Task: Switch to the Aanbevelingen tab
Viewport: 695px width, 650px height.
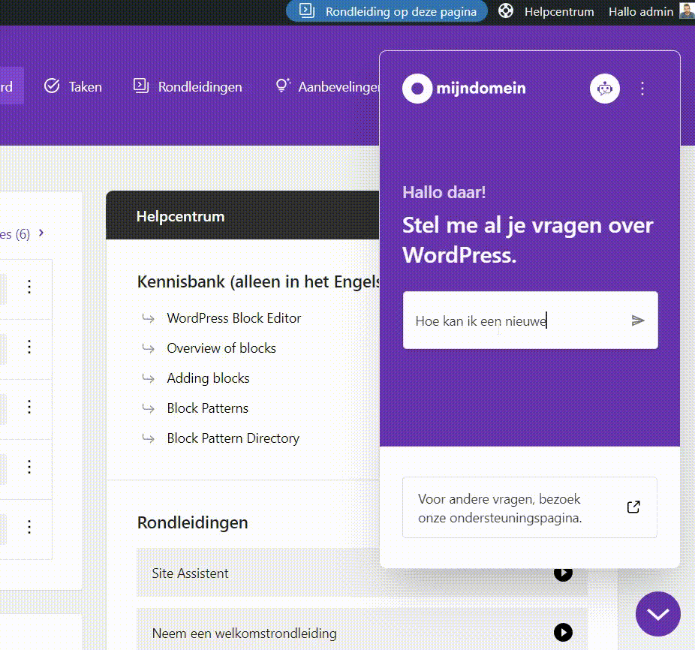Action: (x=327, y=86)
